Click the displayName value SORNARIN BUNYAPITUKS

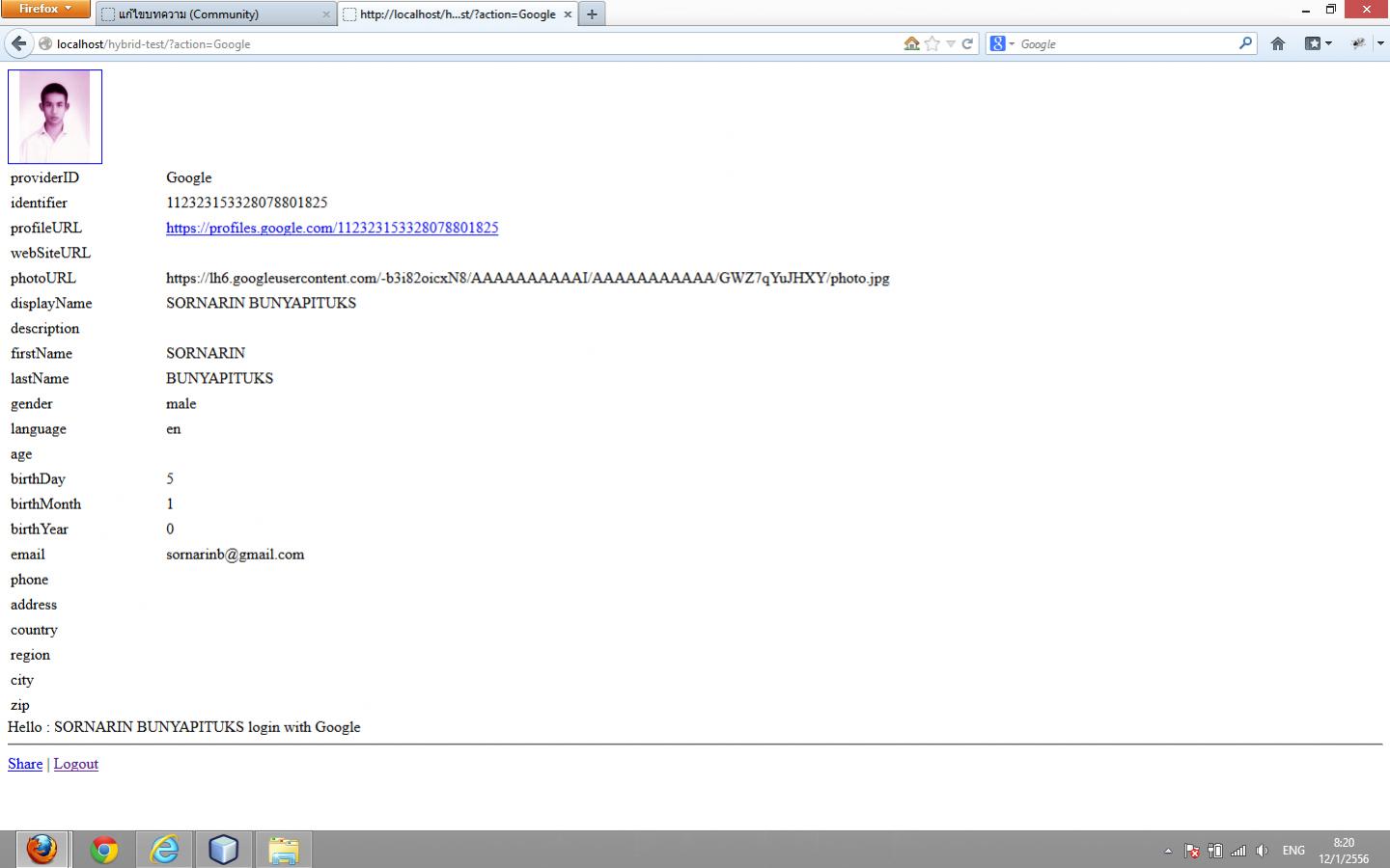click(x=261, y=303)
